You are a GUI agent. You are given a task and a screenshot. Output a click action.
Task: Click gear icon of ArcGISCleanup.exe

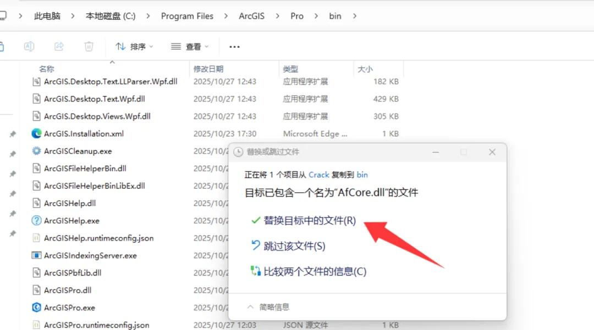[x=36, y=151]
